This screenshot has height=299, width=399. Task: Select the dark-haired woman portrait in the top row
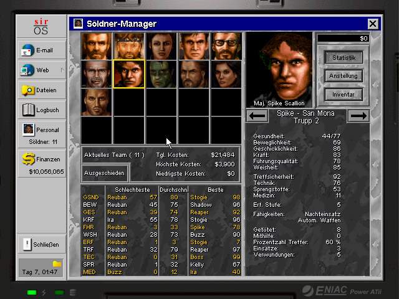[x=161, y=46]
